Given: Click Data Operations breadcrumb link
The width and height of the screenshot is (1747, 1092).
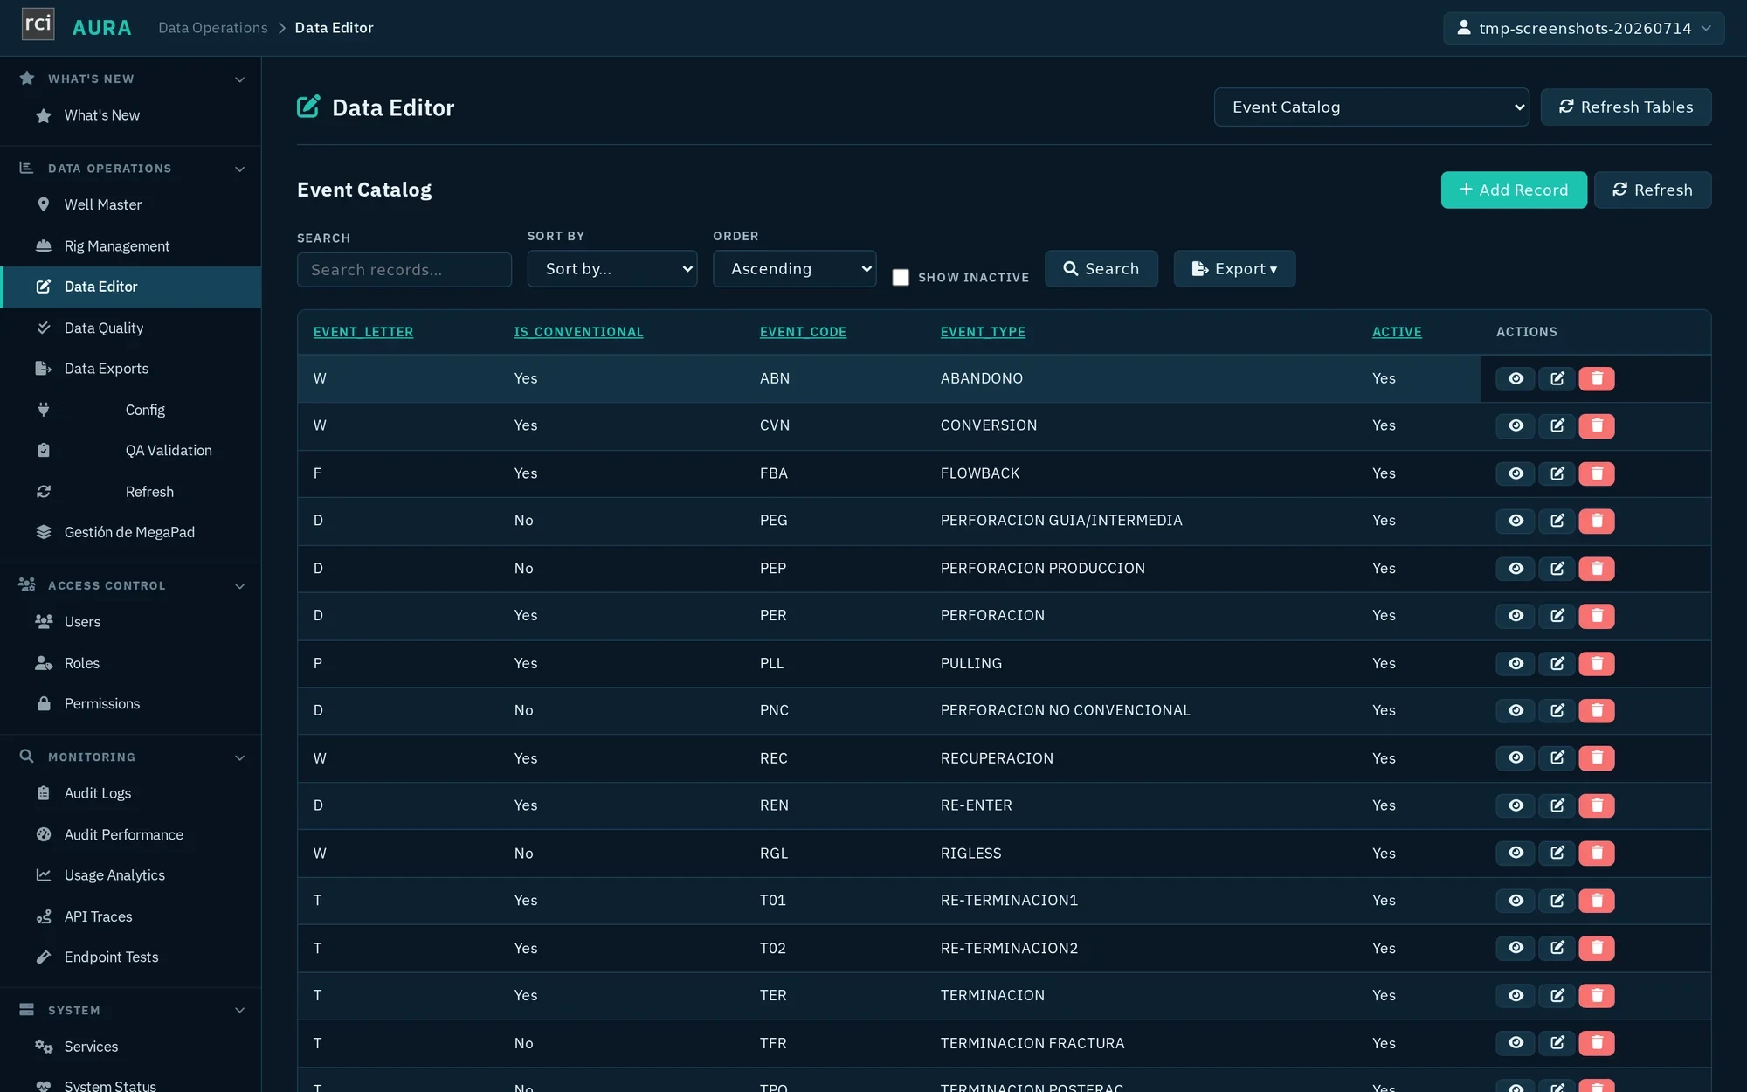Looking at the screenshot, I should pyautogui.click(x=213, y=28).
